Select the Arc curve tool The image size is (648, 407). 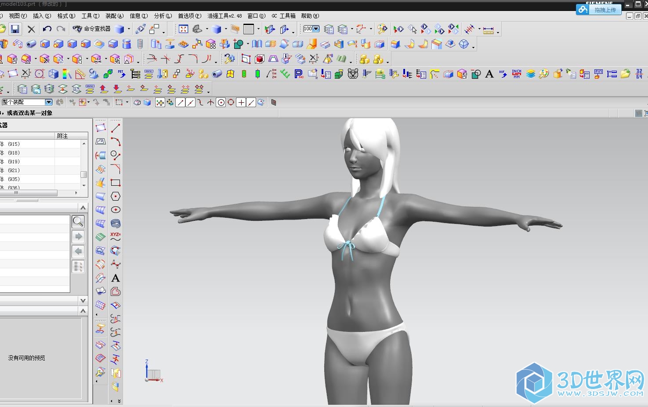click(x=116, y=141)
